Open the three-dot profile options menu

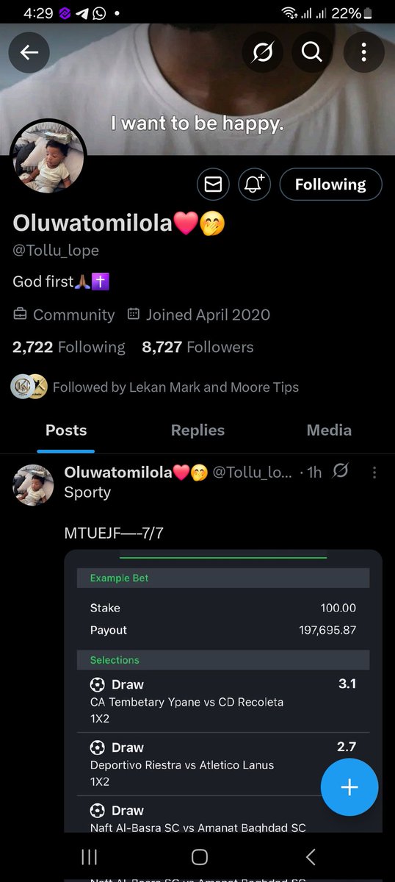pyautogui.click(x=363, y=52)
